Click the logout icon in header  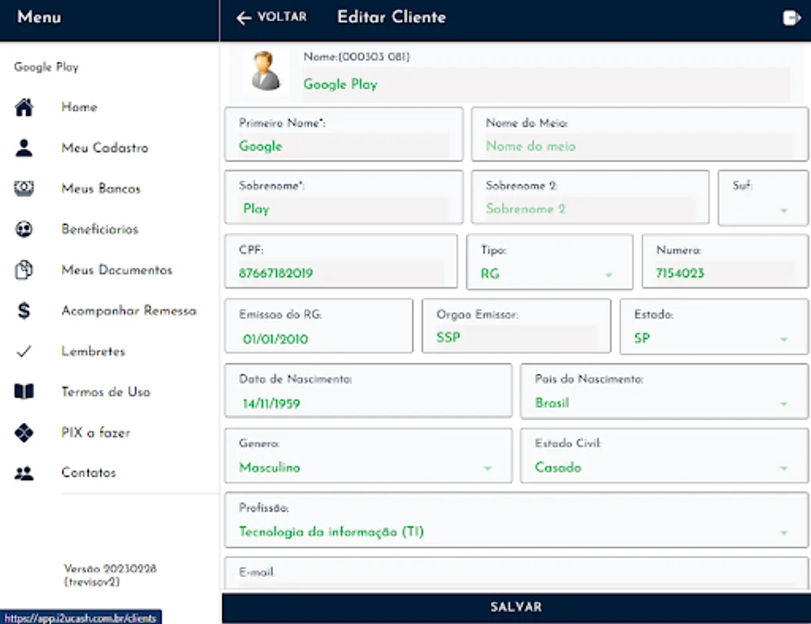pyautogui.click(x=792, y=18)
